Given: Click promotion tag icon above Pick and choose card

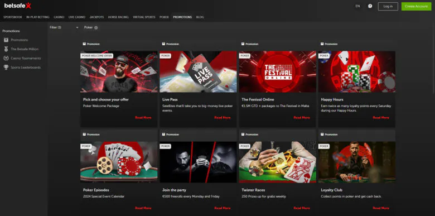Looking at the screenshot, I should click(84, 44).
